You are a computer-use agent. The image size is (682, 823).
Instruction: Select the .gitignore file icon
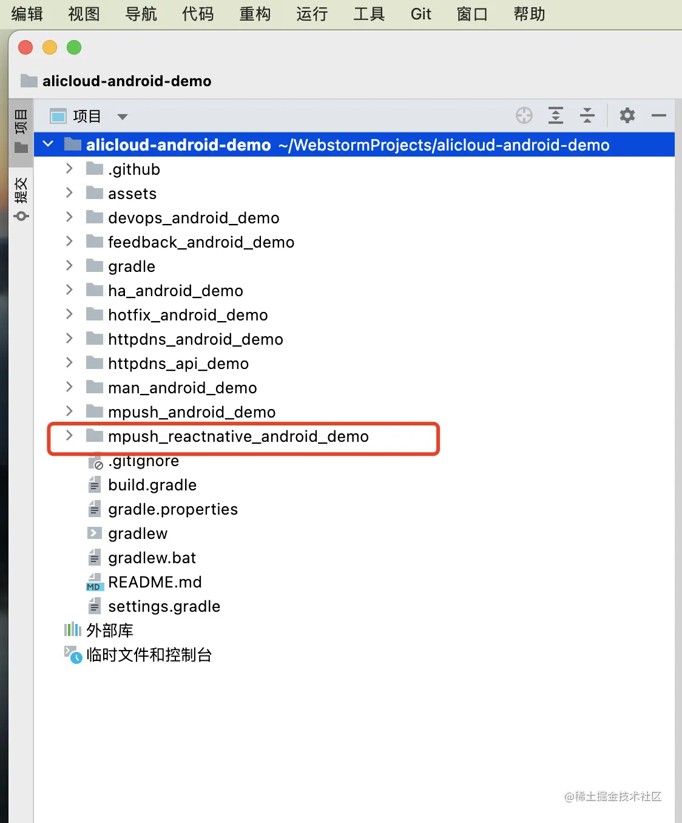(x=95, y=462)
